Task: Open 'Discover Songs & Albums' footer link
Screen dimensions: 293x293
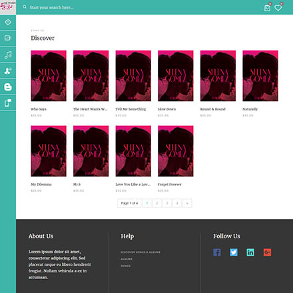Action: (x=141, y=252)
